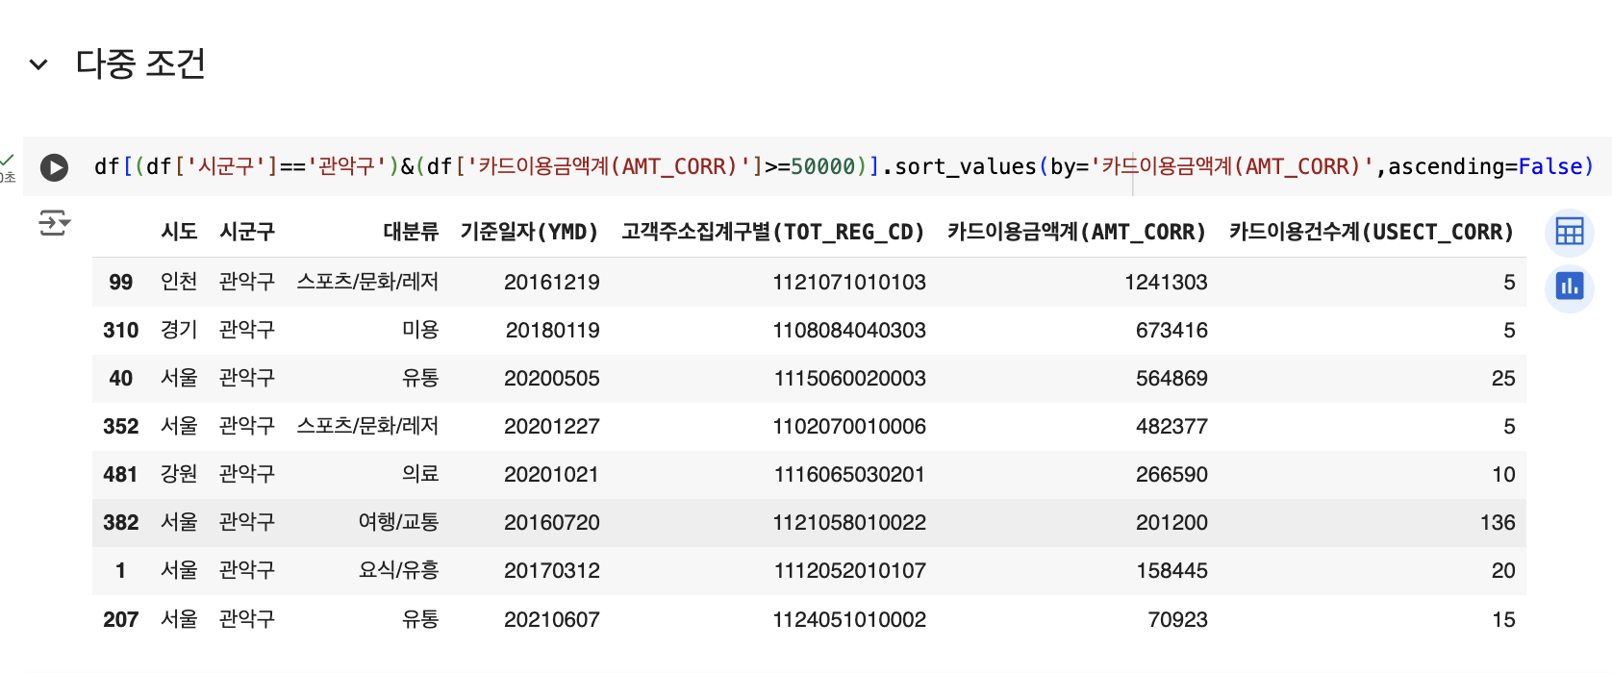Click usage count 10 in row 481

click(x=1503, y=474)
